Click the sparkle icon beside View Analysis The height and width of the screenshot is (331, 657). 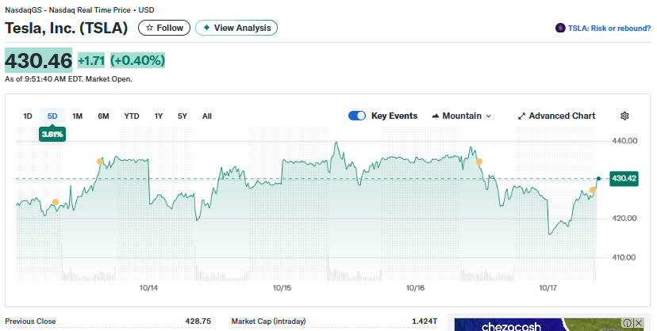tap(206, 28)
